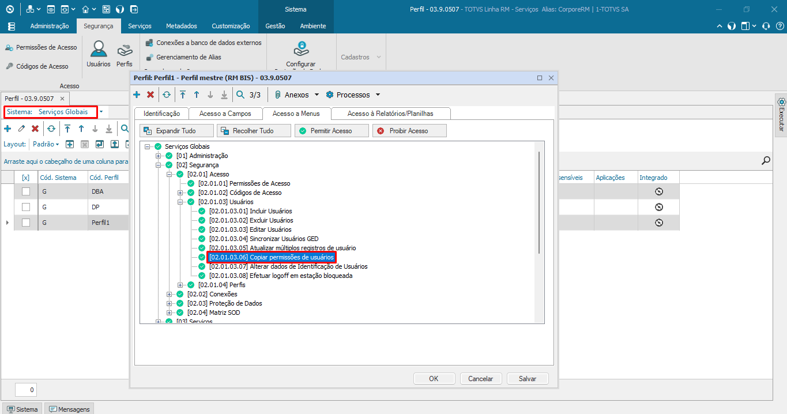The height and width of the screenshot is (414, 787).
Task: Expand the [02.01.02] Códigos de Acesso node
Action: pos(180,193)
